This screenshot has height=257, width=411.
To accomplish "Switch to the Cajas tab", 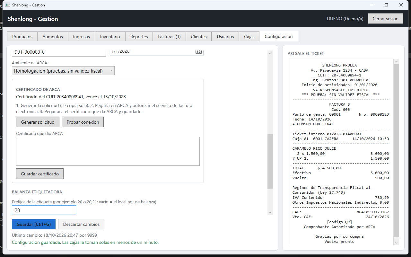I will (249, 37).
